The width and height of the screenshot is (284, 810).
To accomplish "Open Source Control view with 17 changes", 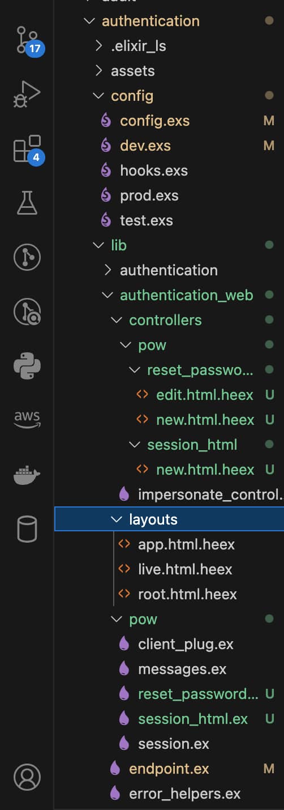I will click(x=27, y=41).
